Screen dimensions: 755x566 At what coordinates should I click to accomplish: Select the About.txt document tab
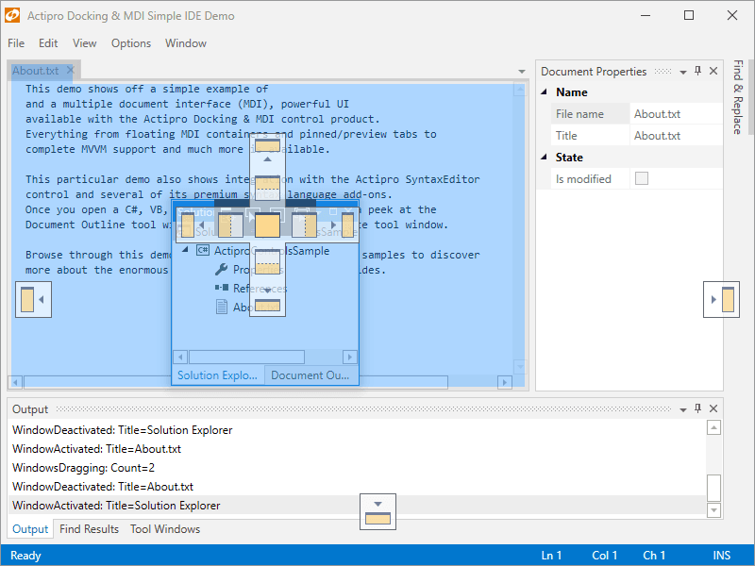pyautogui.click(x=36, y=70)
